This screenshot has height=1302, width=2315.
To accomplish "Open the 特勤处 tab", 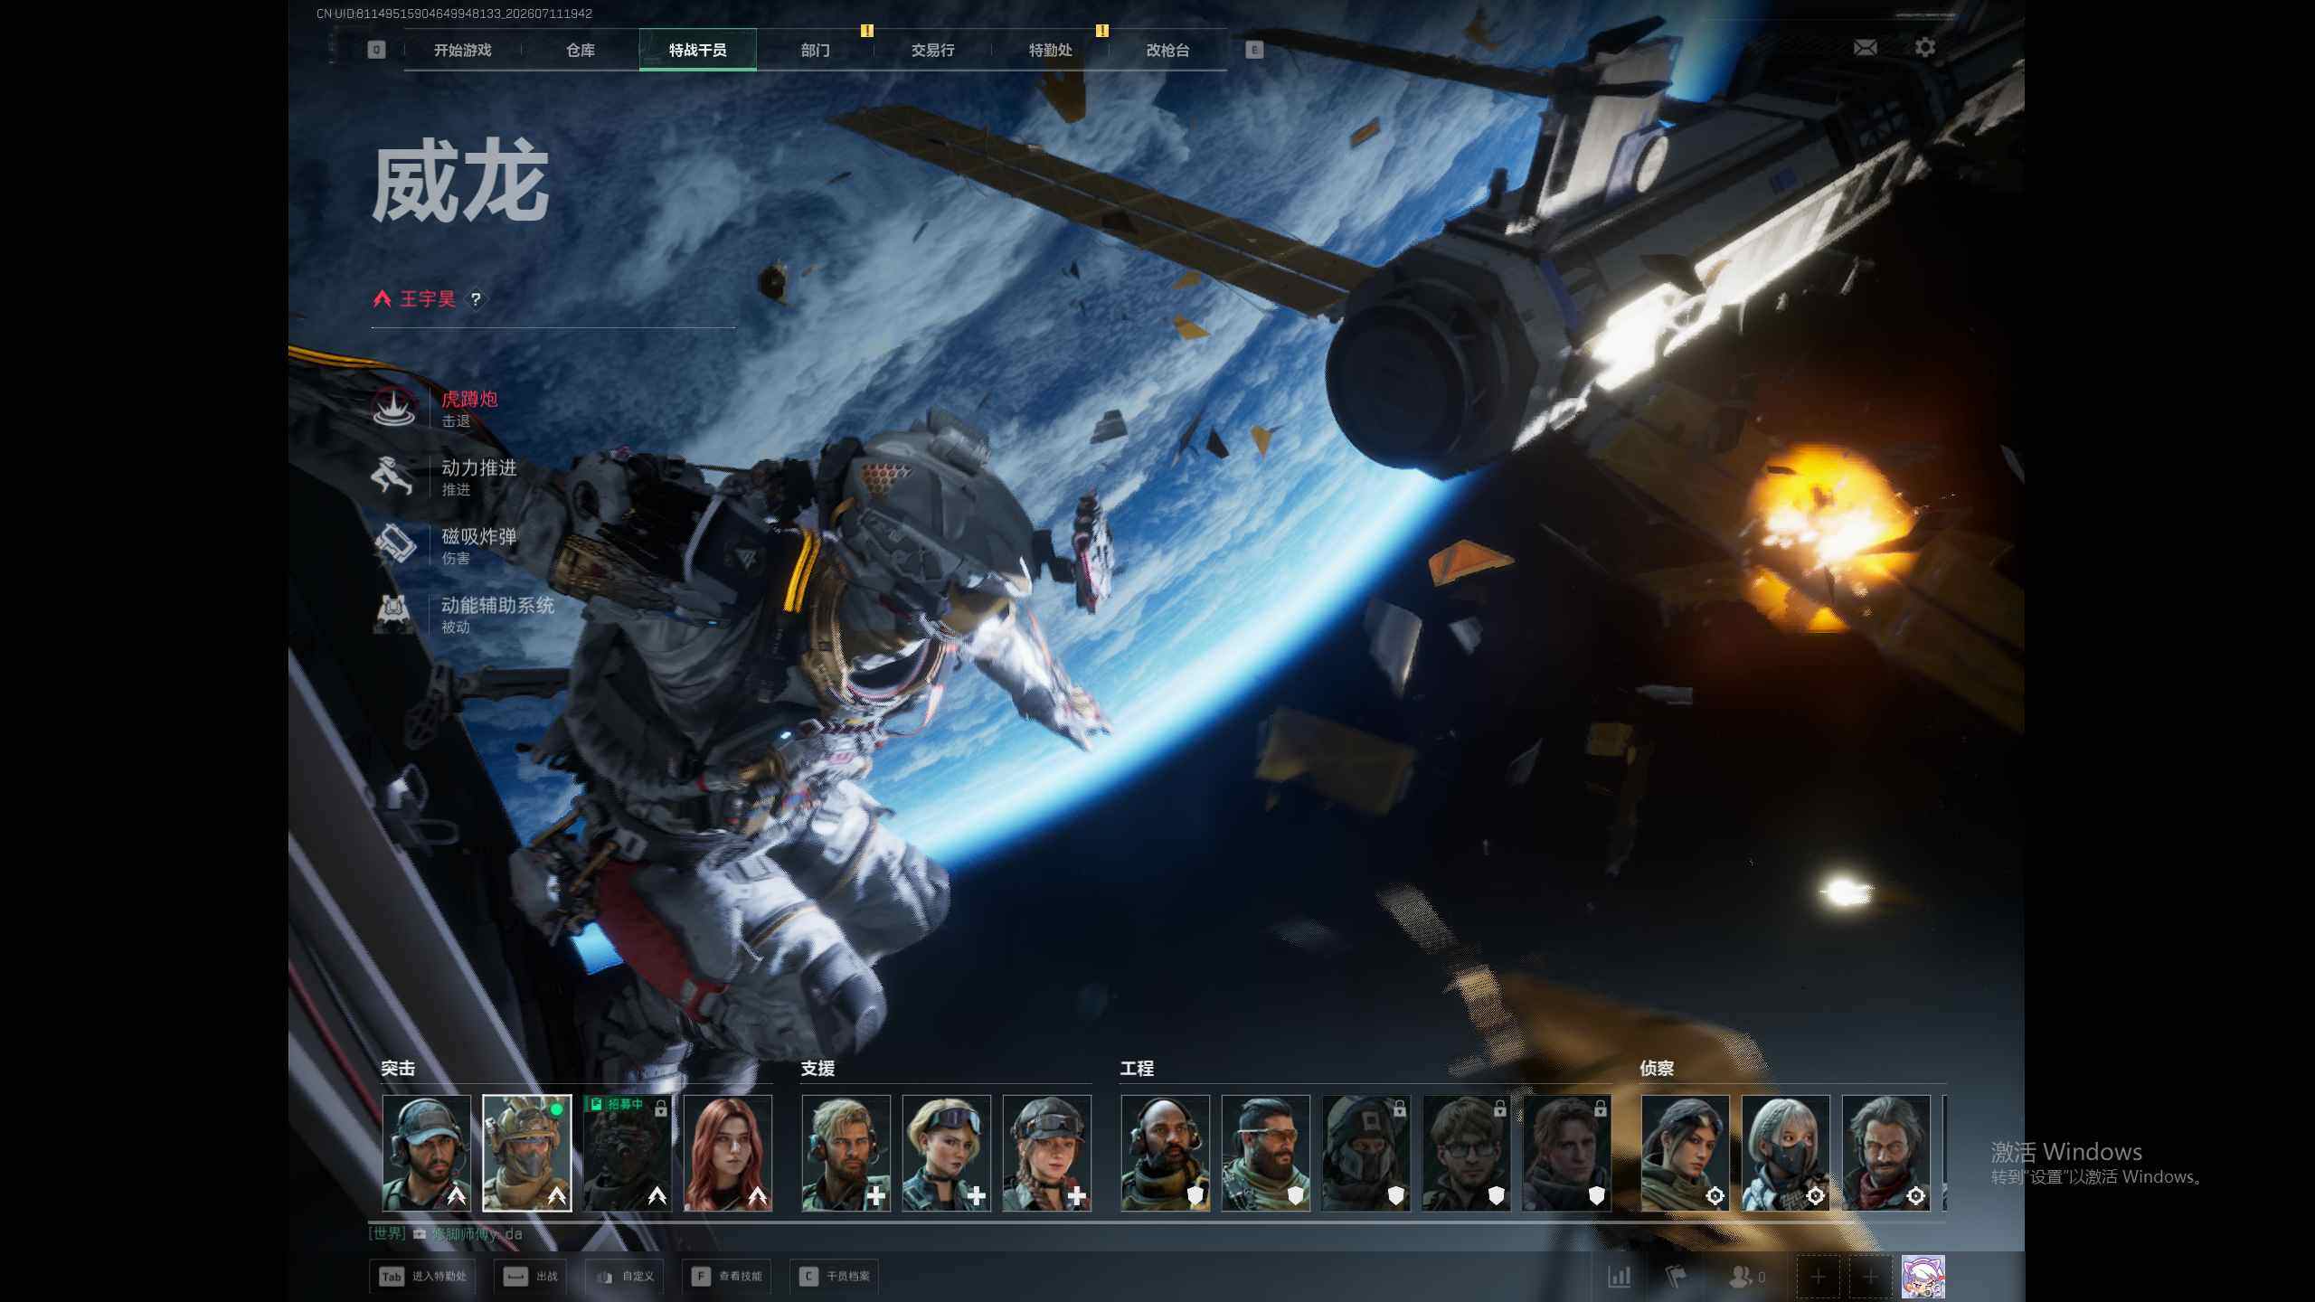I will point(1051,50).
